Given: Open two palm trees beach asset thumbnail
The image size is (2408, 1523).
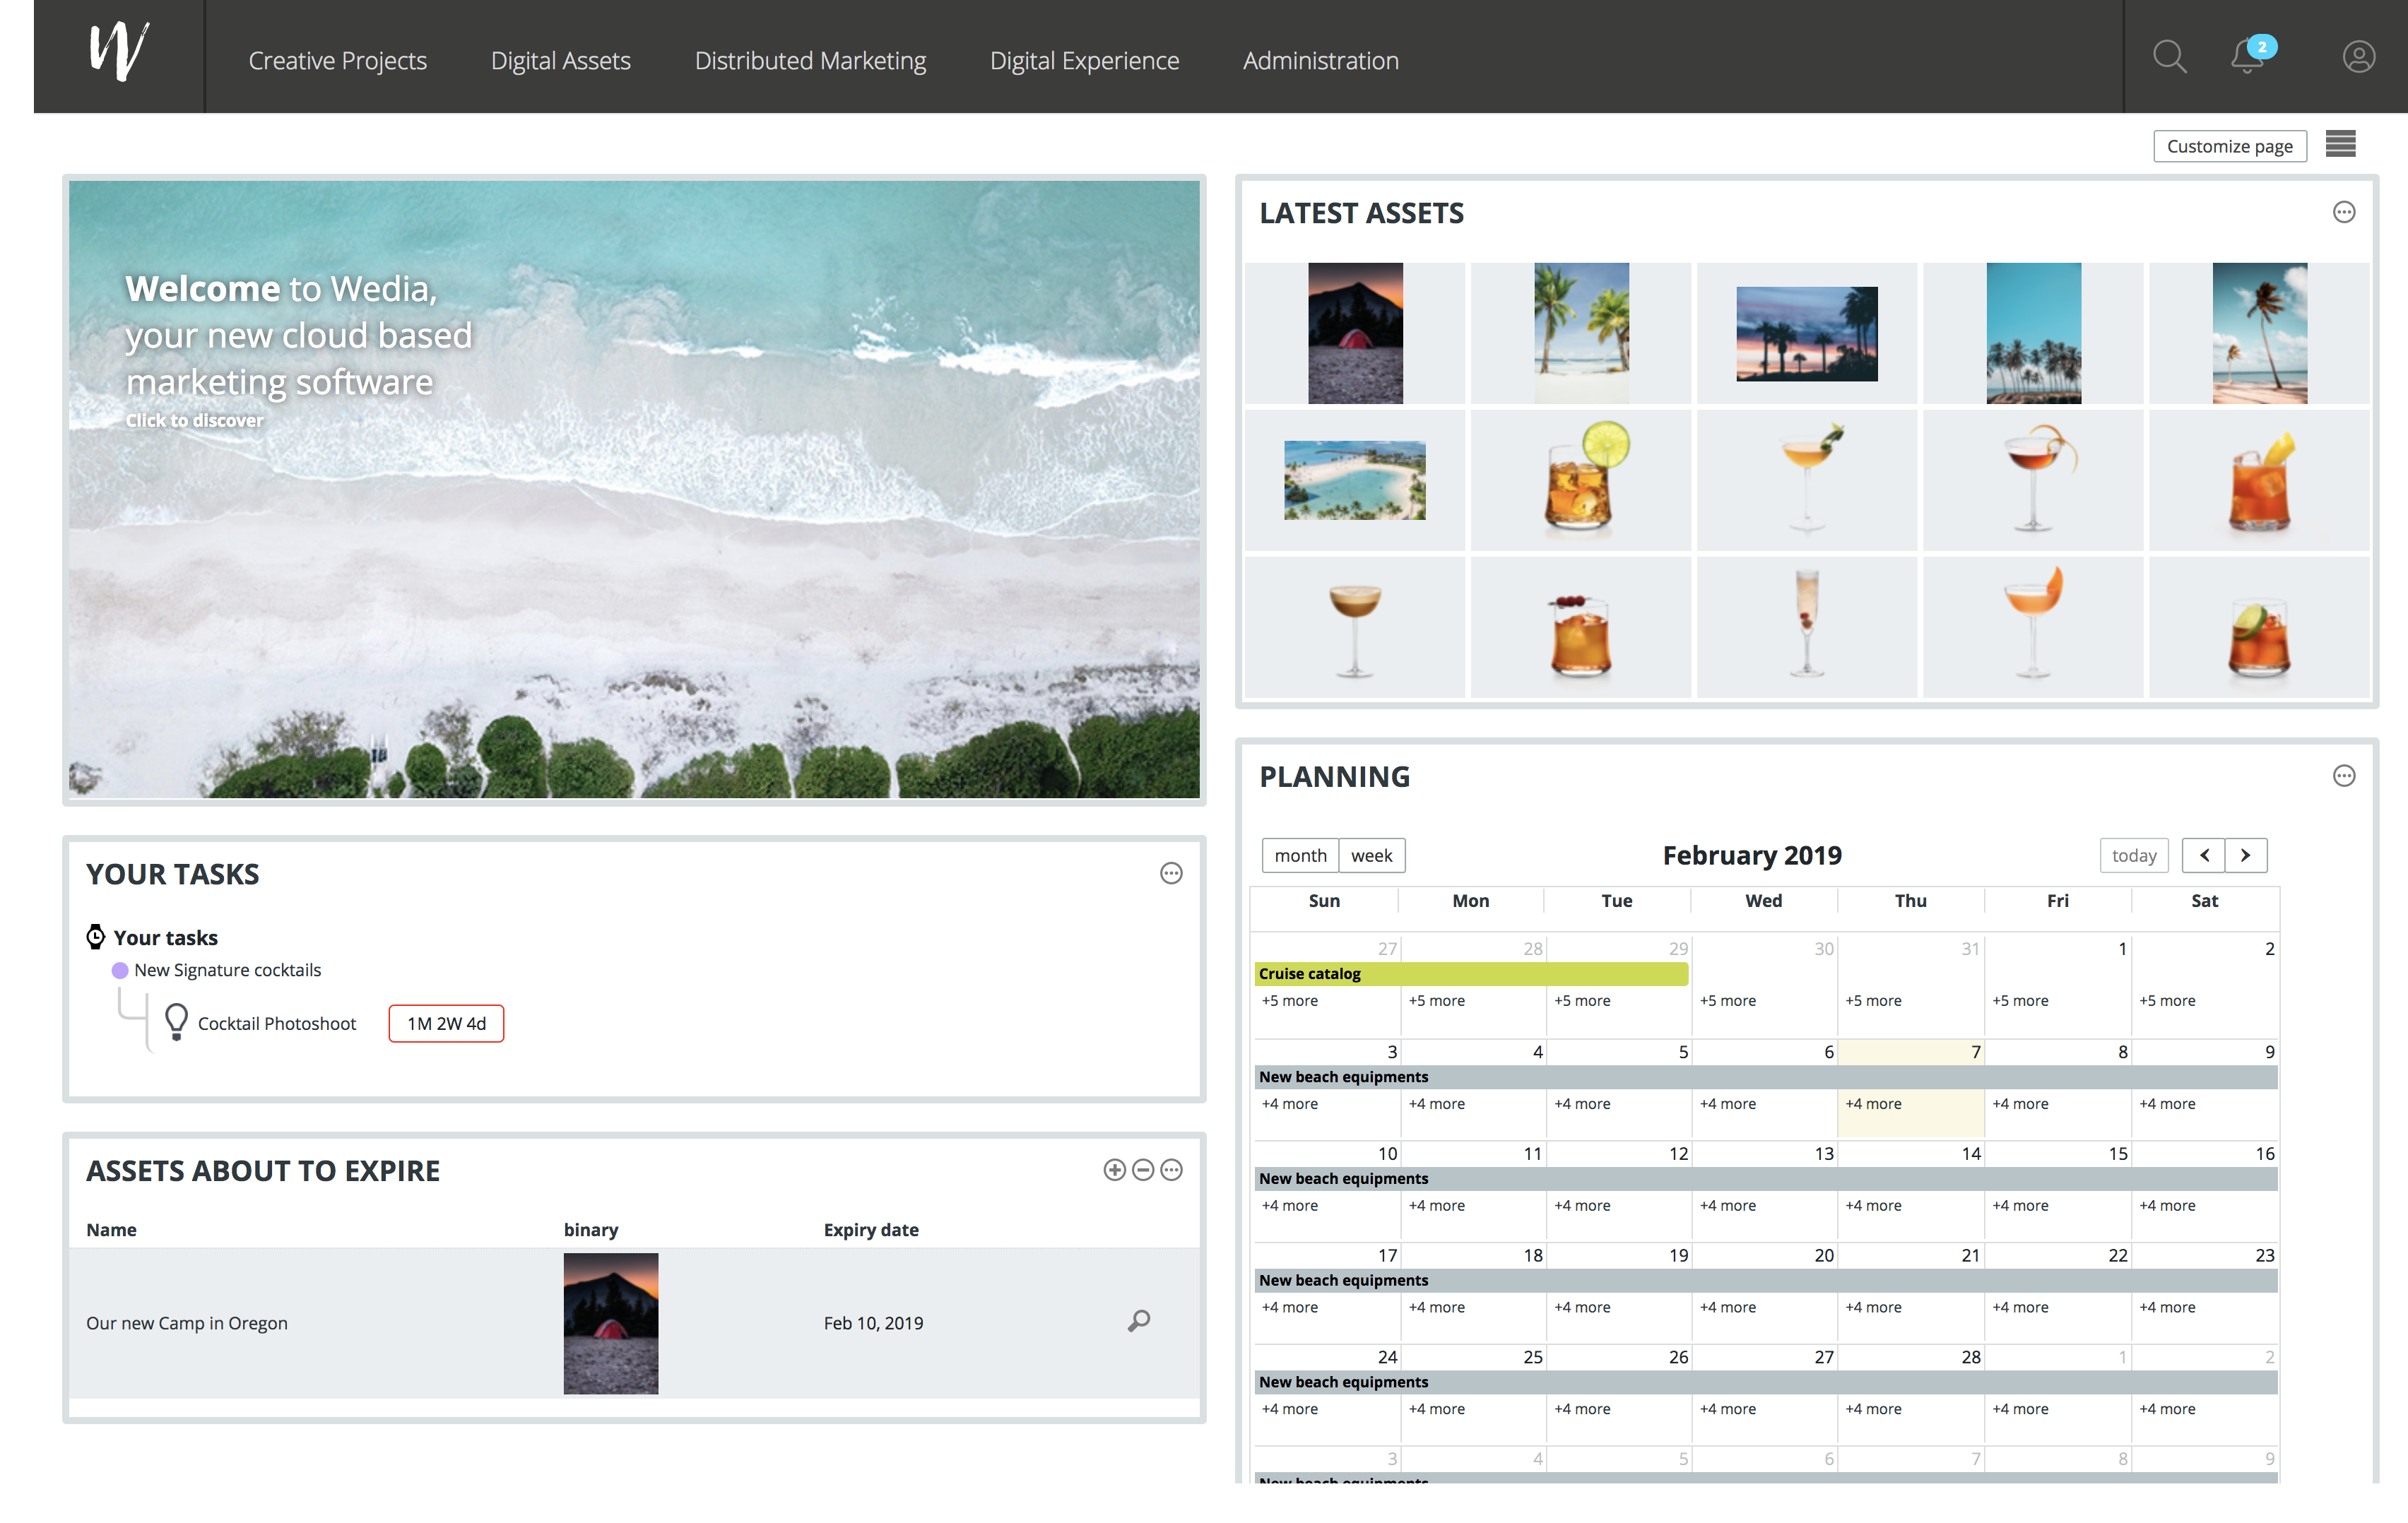Looking at the screenshot, I should (x=1581, y=333).
